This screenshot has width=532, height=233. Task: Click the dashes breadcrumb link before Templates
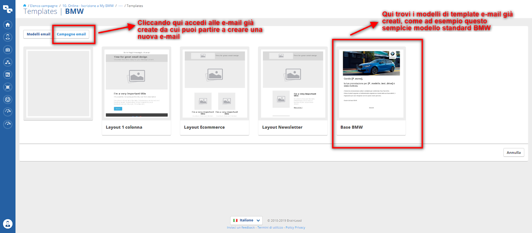pos(120,6)
